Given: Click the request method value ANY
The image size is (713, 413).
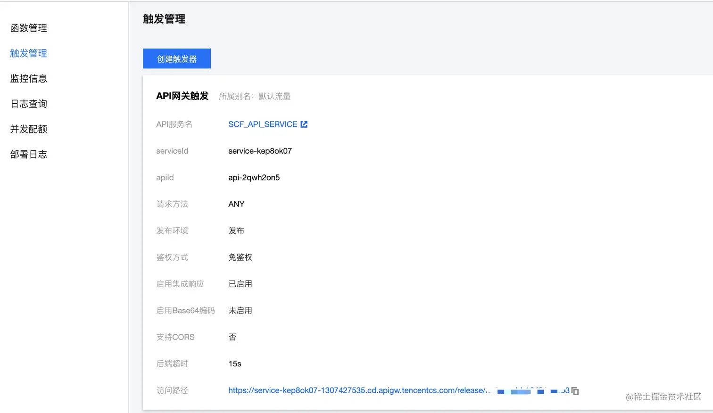Looking at the screenshot, I should pyautogui.click(x=236, y=204).
